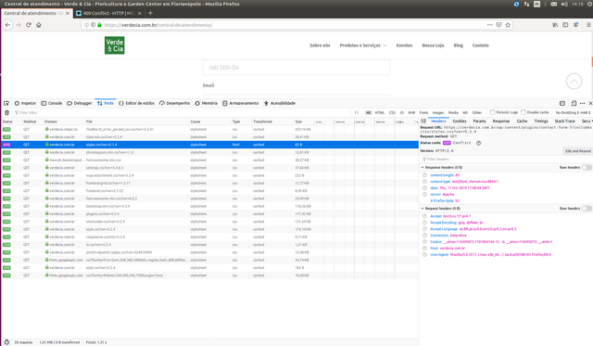Image resolution: width=593 pixels, height=346 pixels.
Task: Pause network recording button
Action: point(357,112)
